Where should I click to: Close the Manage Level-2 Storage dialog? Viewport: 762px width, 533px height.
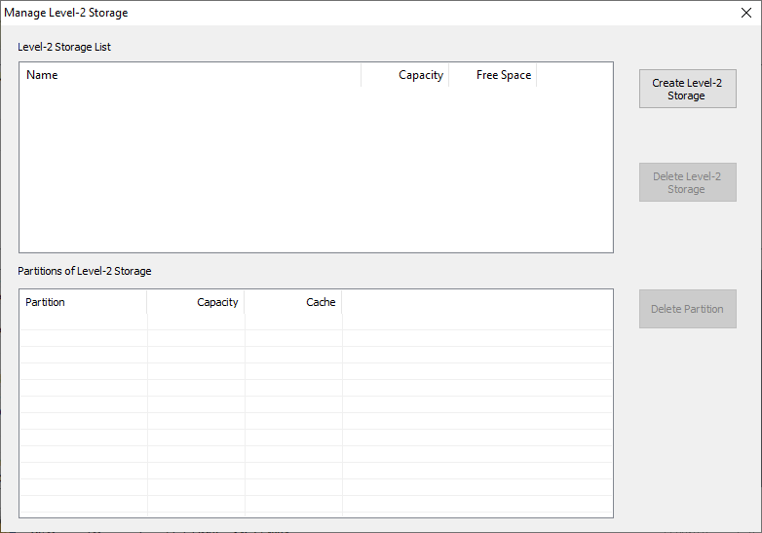[745, 13]
